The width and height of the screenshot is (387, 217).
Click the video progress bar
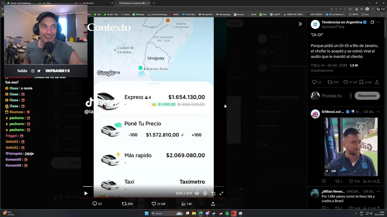(154, 187)
